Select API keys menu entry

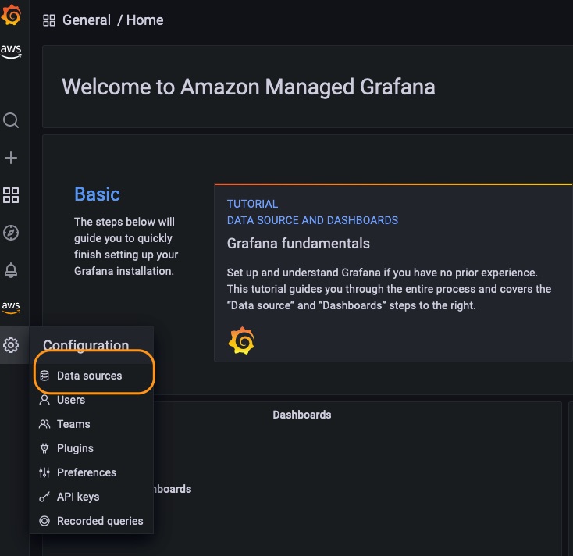pos(91,497)
